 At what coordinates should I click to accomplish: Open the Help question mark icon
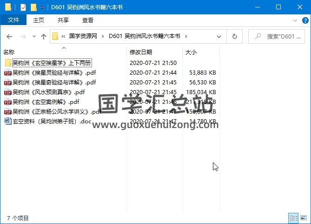click(304, 20)
